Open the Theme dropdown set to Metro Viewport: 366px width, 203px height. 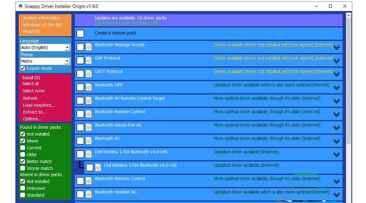[45, 61]
